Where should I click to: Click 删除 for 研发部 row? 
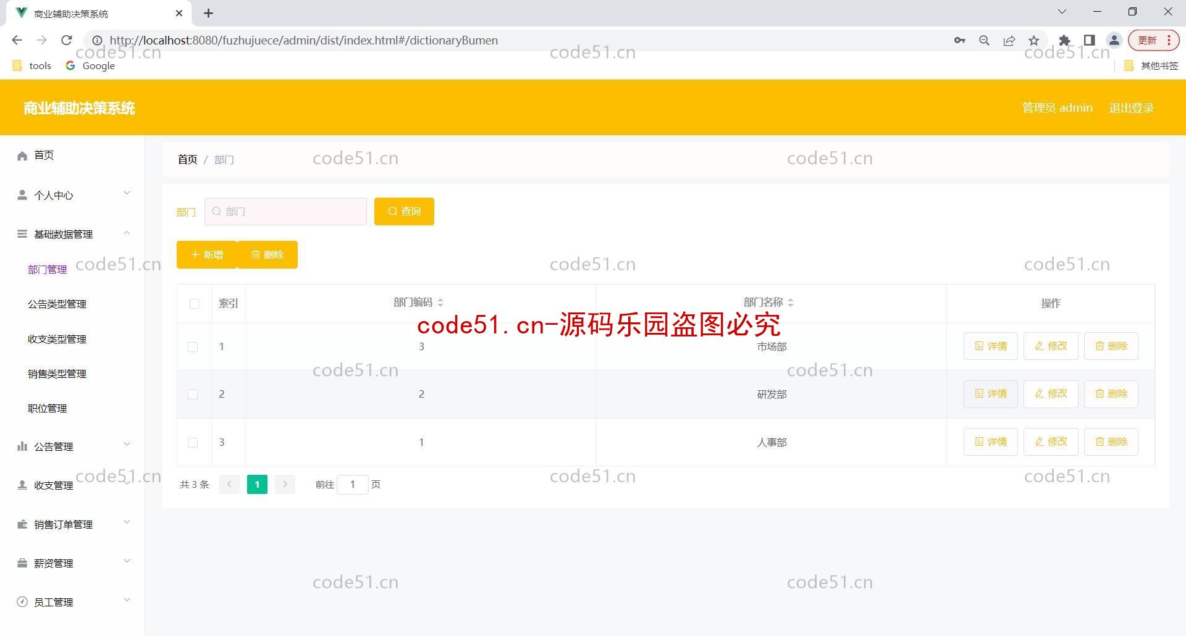pyautogui.click(x=1111, y=393)
